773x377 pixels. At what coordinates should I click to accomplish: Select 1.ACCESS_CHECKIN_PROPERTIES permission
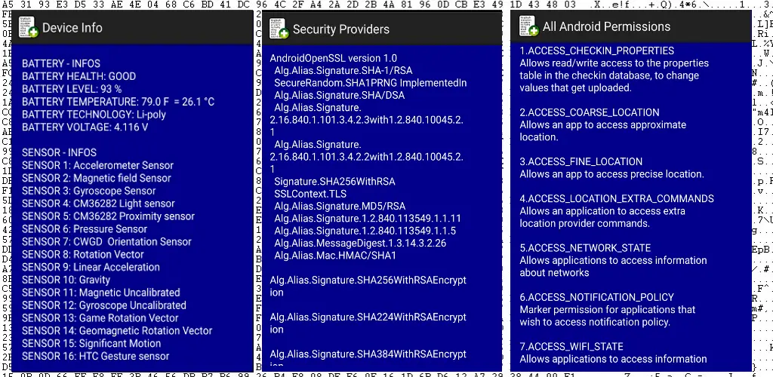(597, 51)
